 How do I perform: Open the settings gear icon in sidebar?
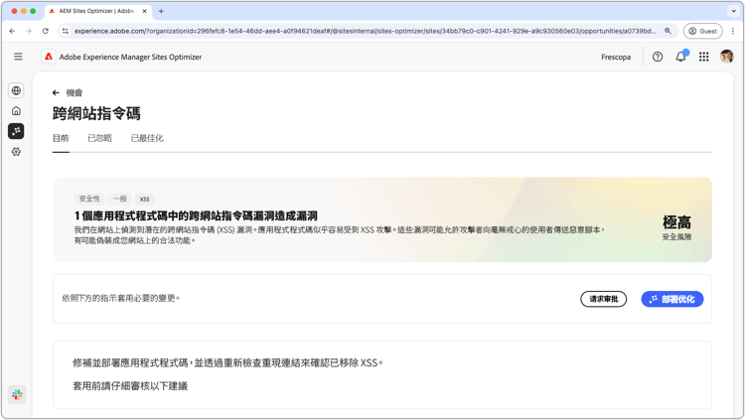pos(16,152)
